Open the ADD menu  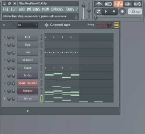[x=22, y=9]
